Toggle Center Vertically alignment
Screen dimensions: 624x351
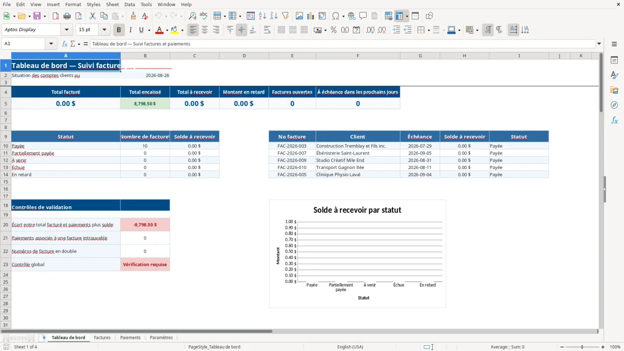click(x=241, y=30)
